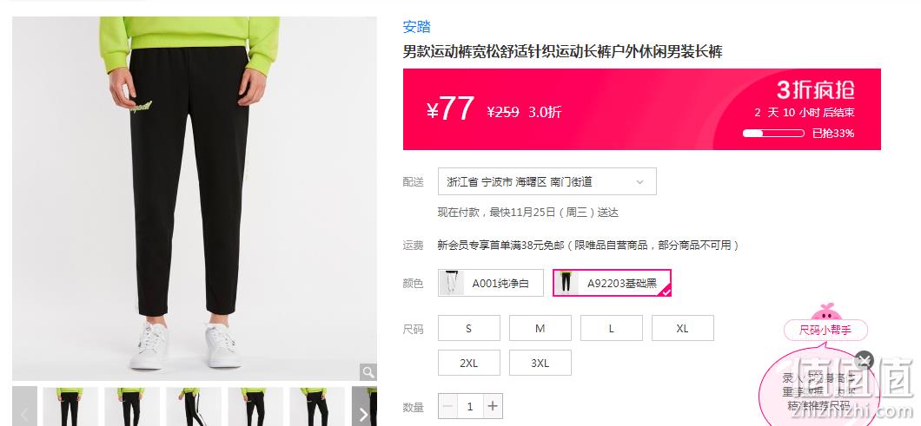The width and height of the screenshot is (921, 426).
Task: Click the 已抢33% progress bar
Action: pyautogui.click(x=773, y=134)
